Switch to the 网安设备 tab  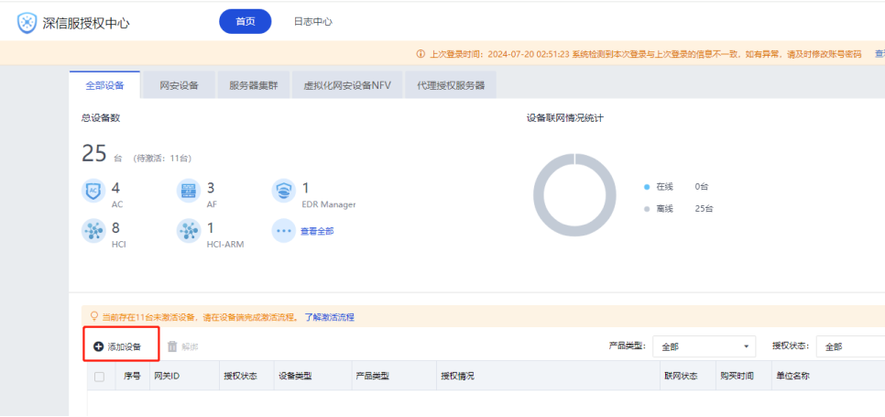179,86
